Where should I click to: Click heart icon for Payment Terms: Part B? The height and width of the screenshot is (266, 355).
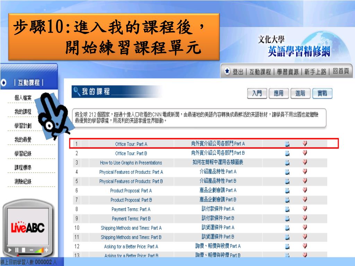[x=305, y=218]
